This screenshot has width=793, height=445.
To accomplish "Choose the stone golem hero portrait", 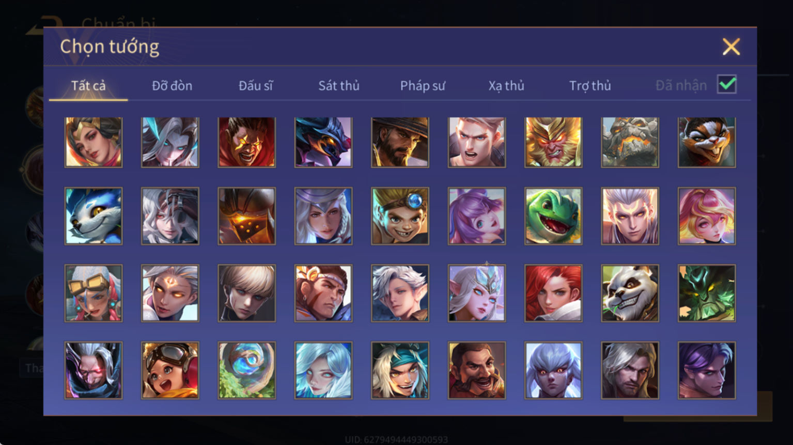I will tap(630, 142).
